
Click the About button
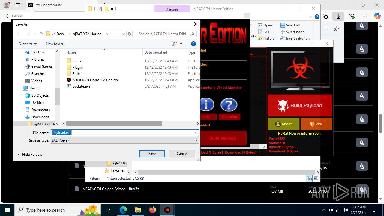point(284,124)
